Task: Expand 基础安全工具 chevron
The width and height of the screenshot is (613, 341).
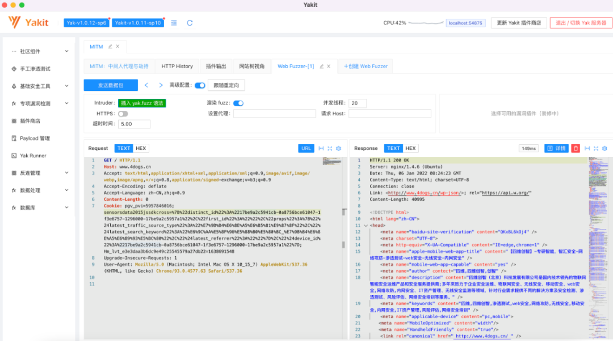Action: 66,86
